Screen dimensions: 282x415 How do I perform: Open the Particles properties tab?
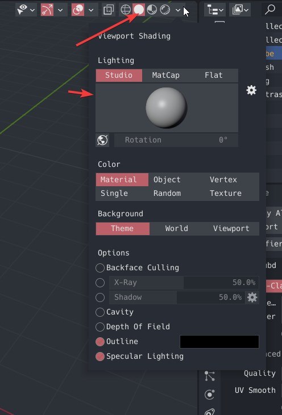210,376
